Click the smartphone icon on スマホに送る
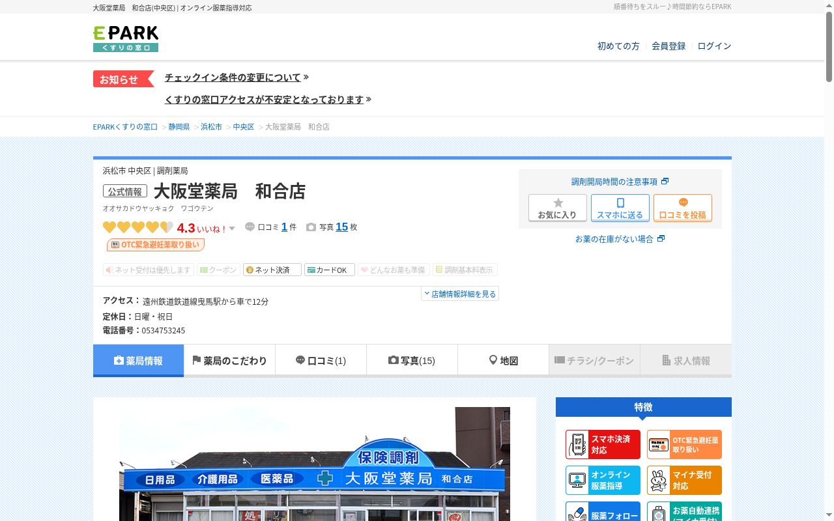This screenshot has width=834, height=521. [620, 203]
